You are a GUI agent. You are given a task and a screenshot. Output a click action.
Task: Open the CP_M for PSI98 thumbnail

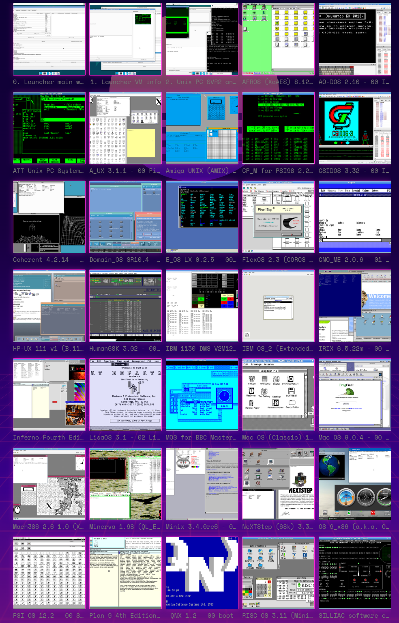(278, 128)
